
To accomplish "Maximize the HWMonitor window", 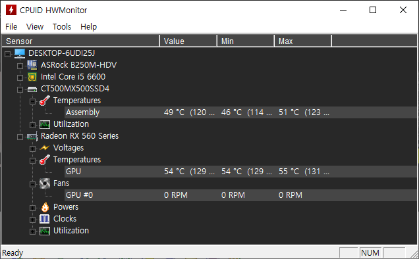I will 373,10.
